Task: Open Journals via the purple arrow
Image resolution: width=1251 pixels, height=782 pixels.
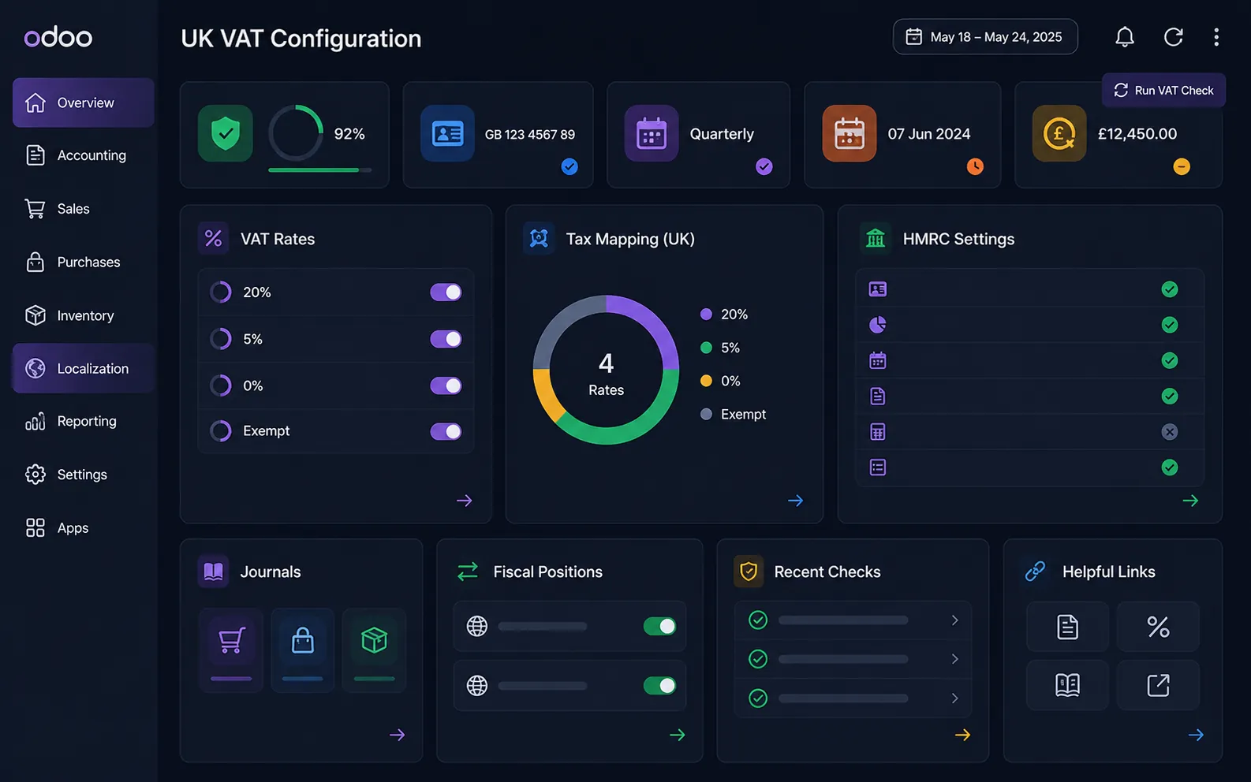Action: coord(398,735)
